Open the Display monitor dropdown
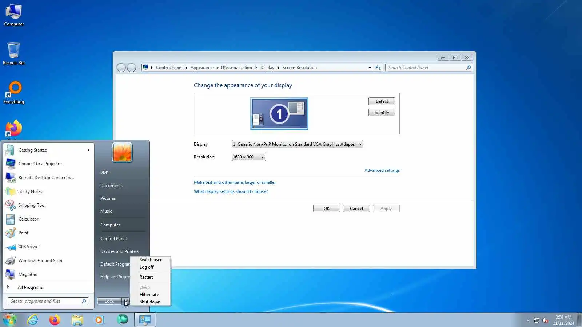This screenshot has width=582, height=327. 298,144
